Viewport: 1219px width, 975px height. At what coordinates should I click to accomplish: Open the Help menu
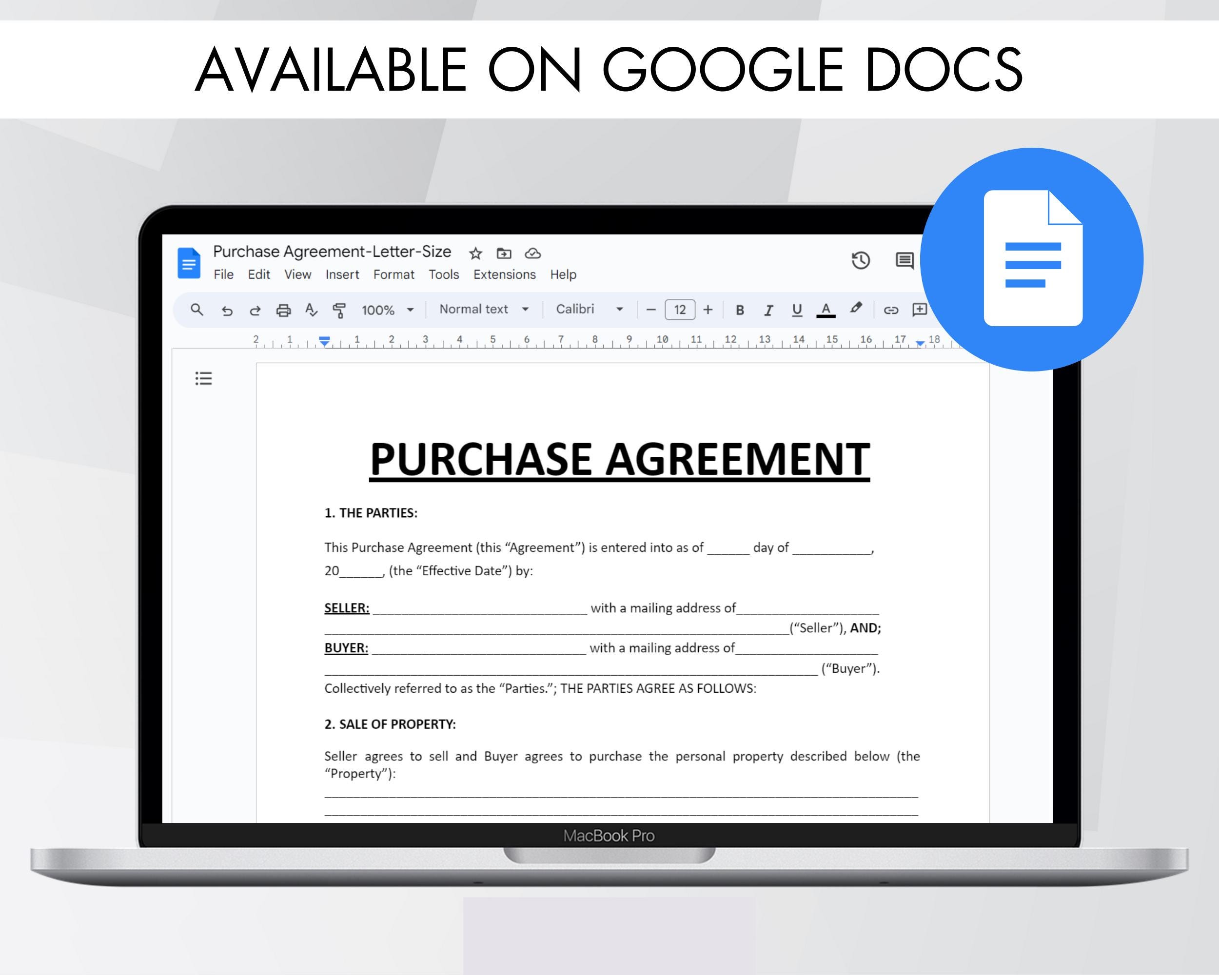pos(563,274)
